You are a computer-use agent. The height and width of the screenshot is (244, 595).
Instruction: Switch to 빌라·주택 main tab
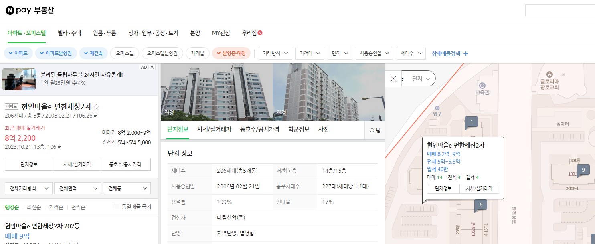(69, 33)
